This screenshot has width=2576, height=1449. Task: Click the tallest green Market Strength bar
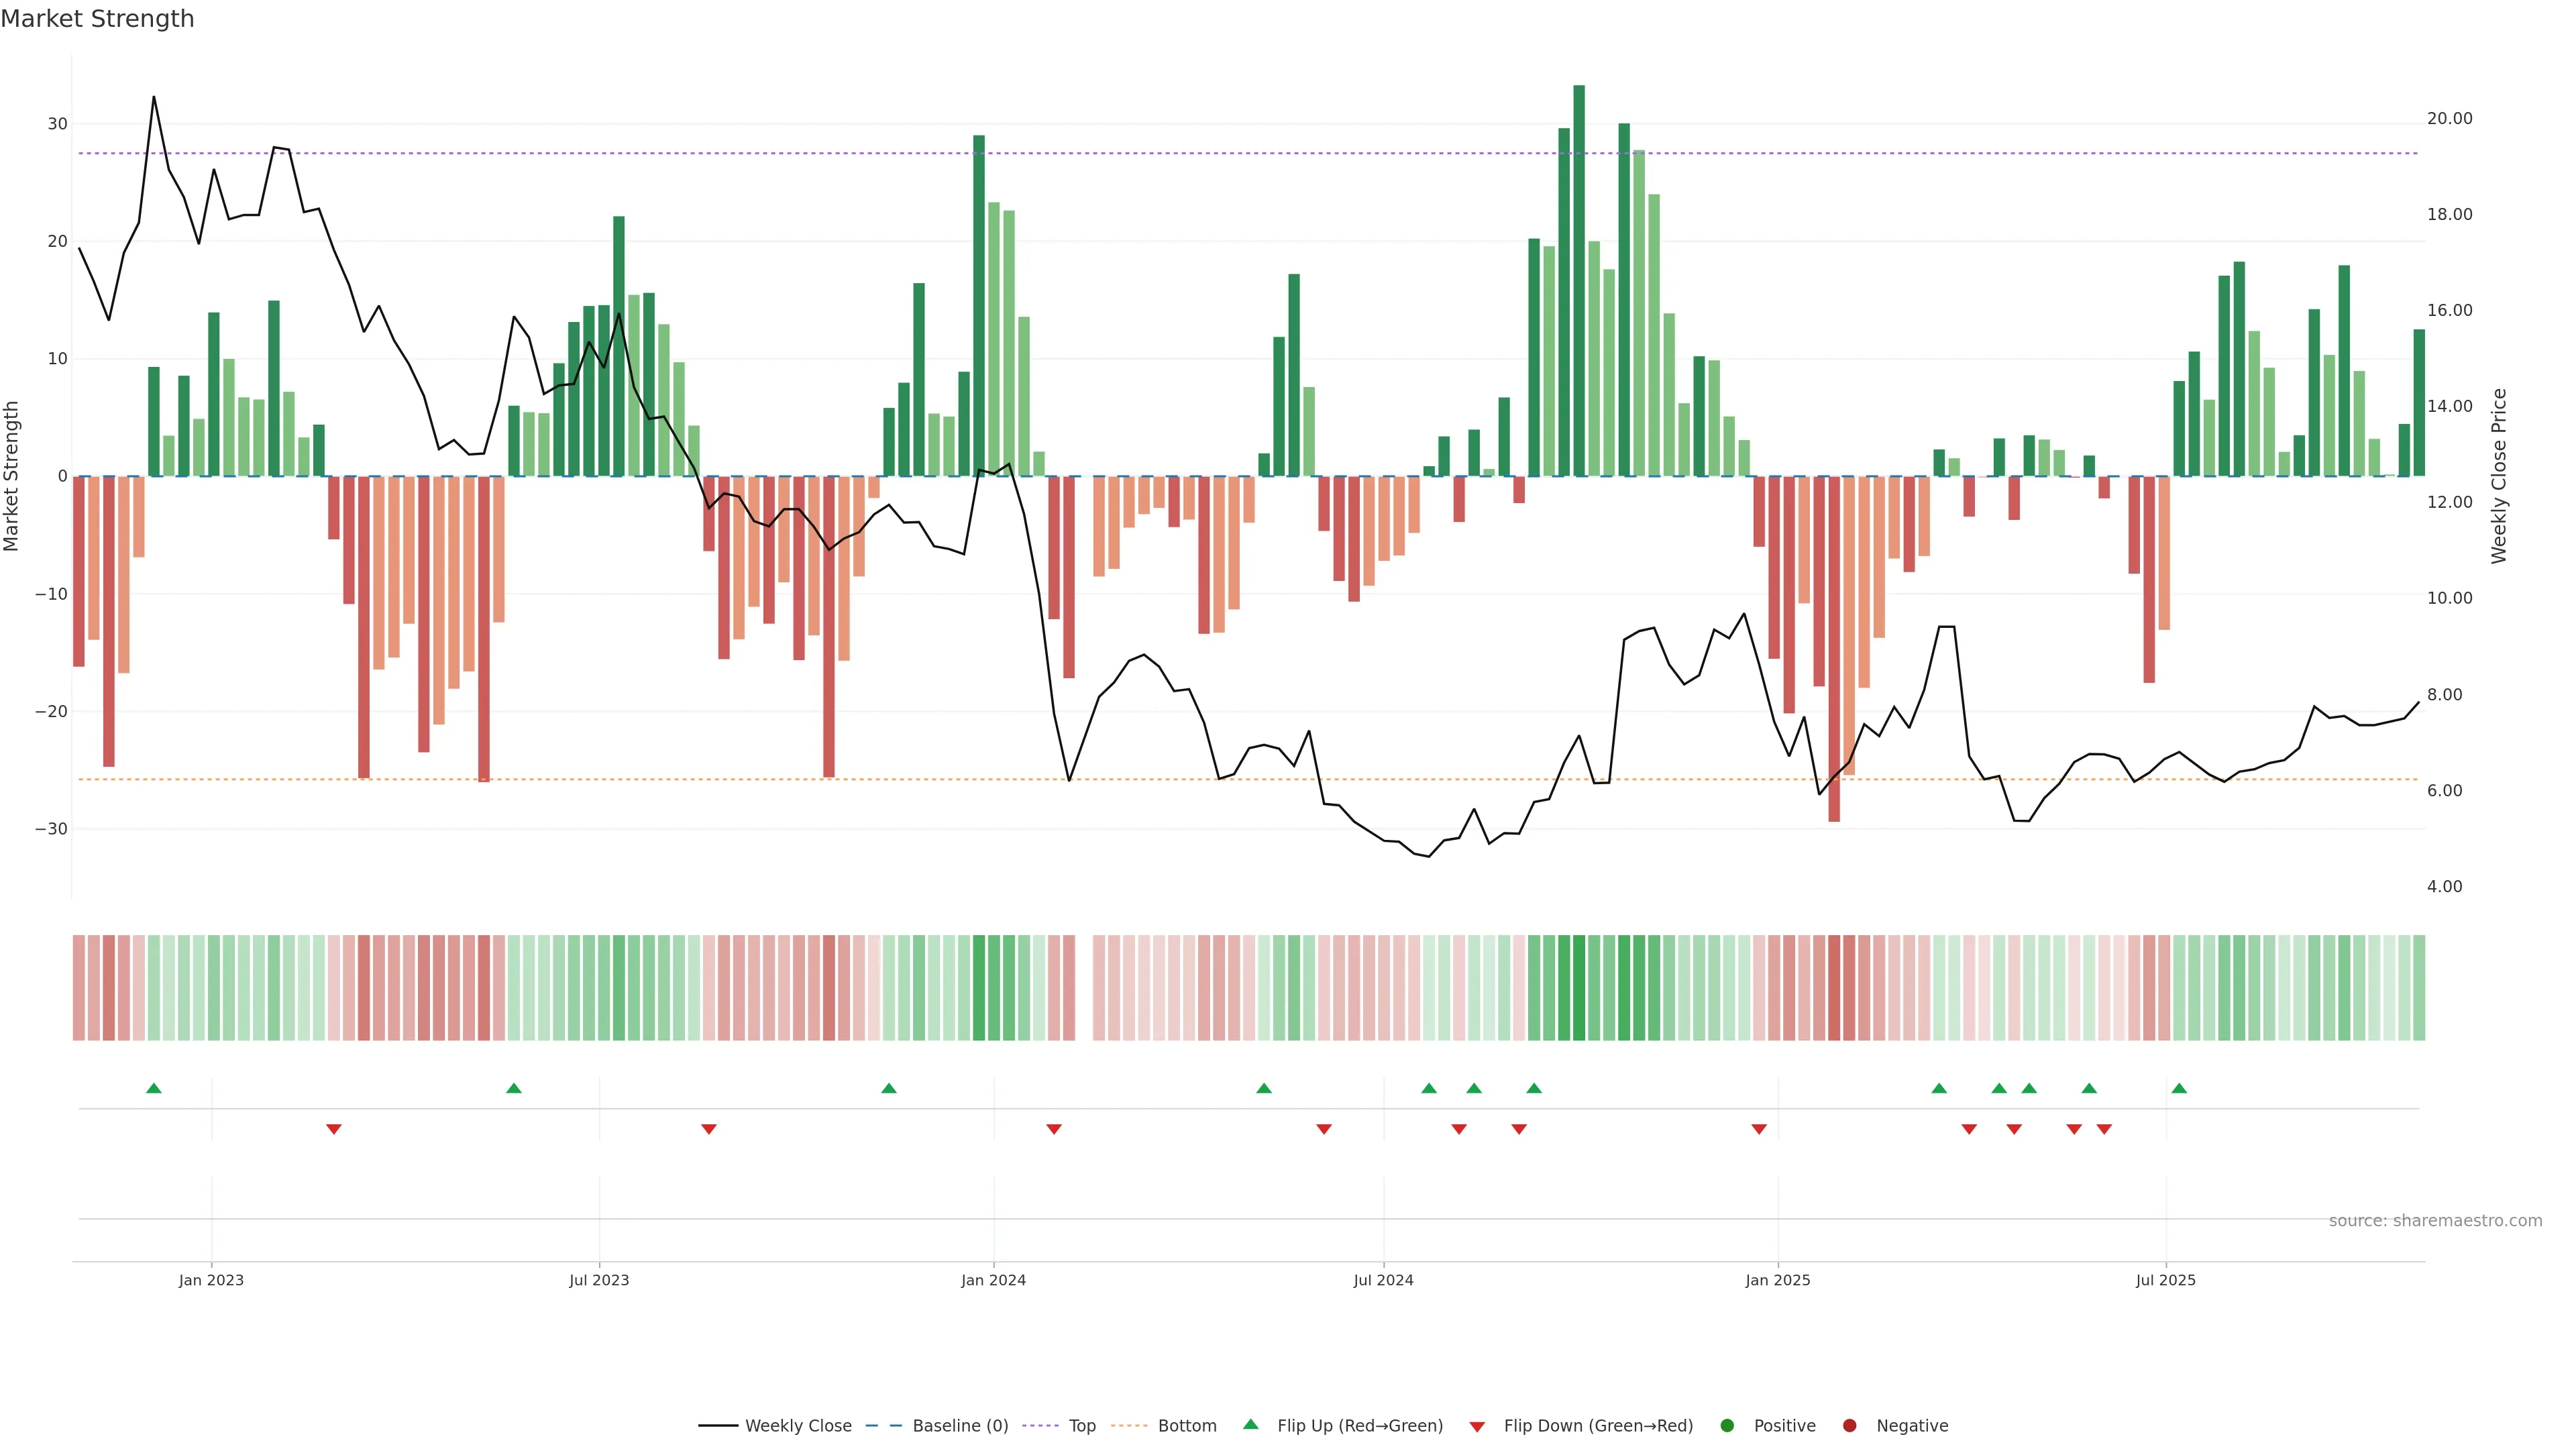(1579, 280)
